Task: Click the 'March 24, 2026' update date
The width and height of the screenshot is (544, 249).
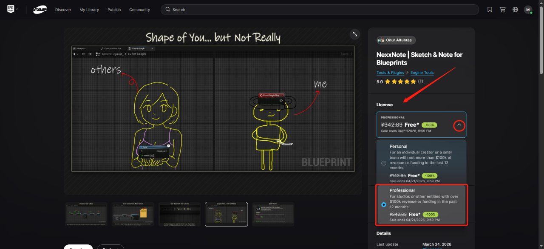Action: [437, 244]
